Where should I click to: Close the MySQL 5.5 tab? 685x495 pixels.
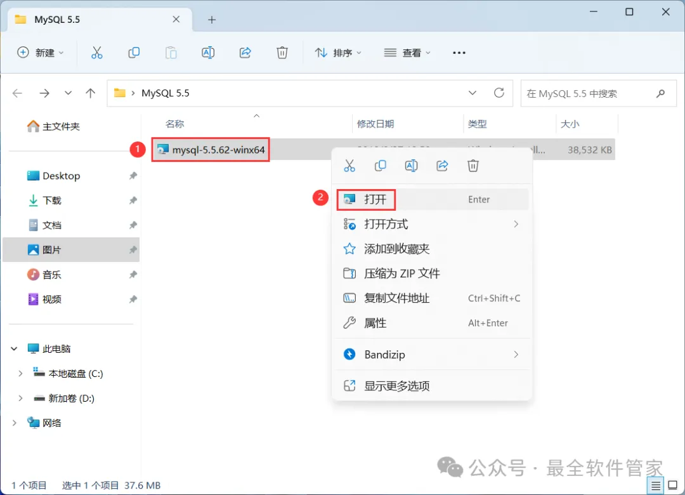176,19
